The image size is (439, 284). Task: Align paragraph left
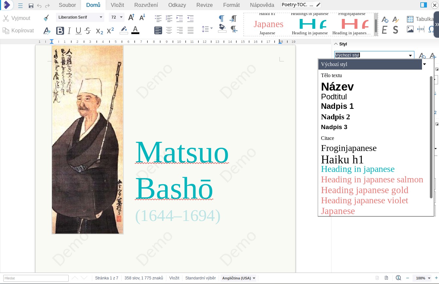pyautogui.click(x=158, y=30)
